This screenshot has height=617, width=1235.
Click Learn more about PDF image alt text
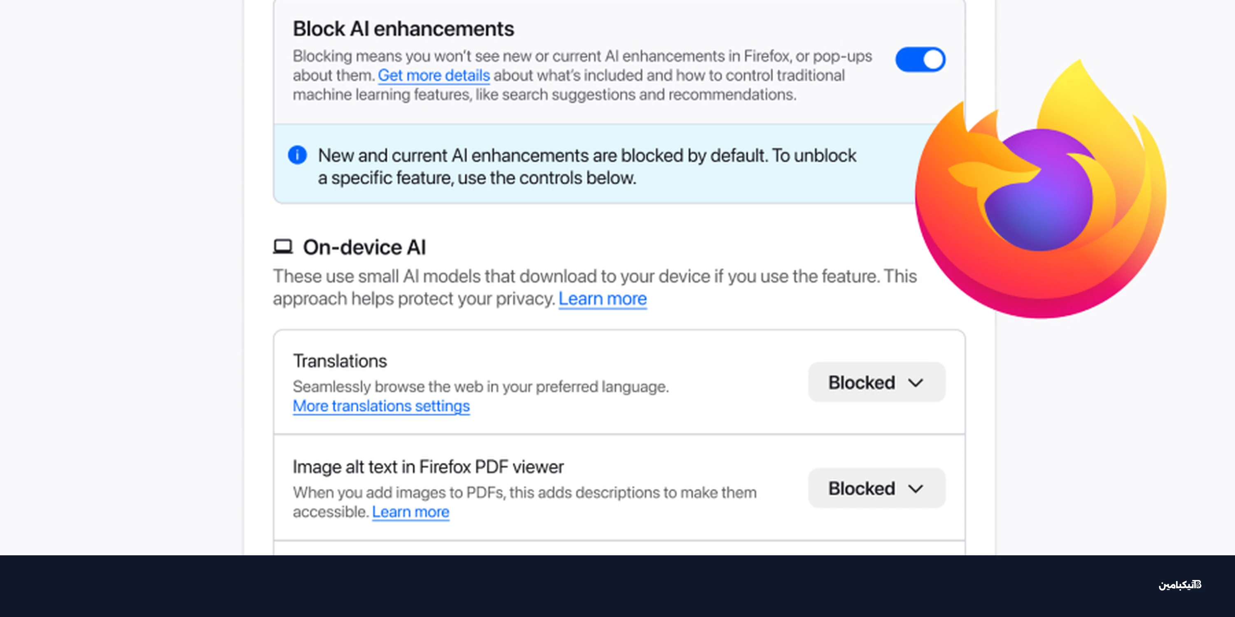(410, 512)
